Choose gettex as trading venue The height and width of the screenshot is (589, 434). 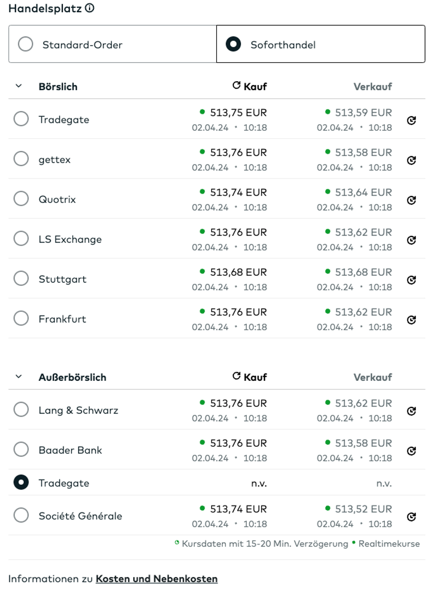coord(21,159)
